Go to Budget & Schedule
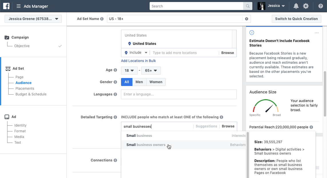This screenshot has width=327, height=178. tap(31, 94)
